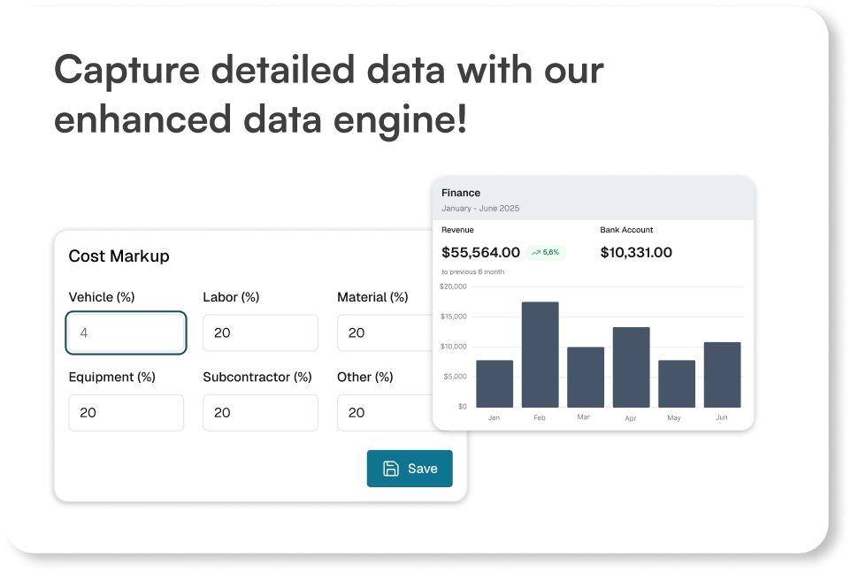The height and width of the screenshot is (573, 851).
Task: Click the Finance panel title
Action: (x=461, y=193)
